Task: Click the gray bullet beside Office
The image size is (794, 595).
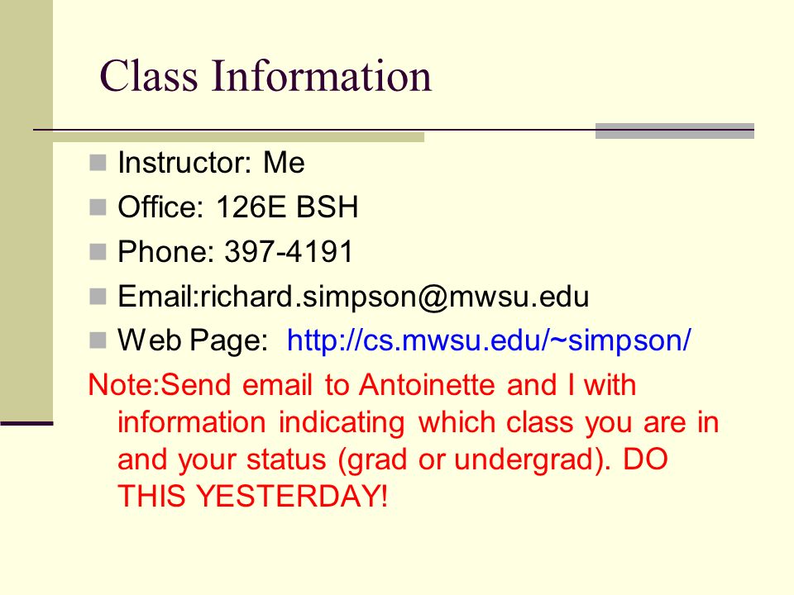Action: pos(98,207)
